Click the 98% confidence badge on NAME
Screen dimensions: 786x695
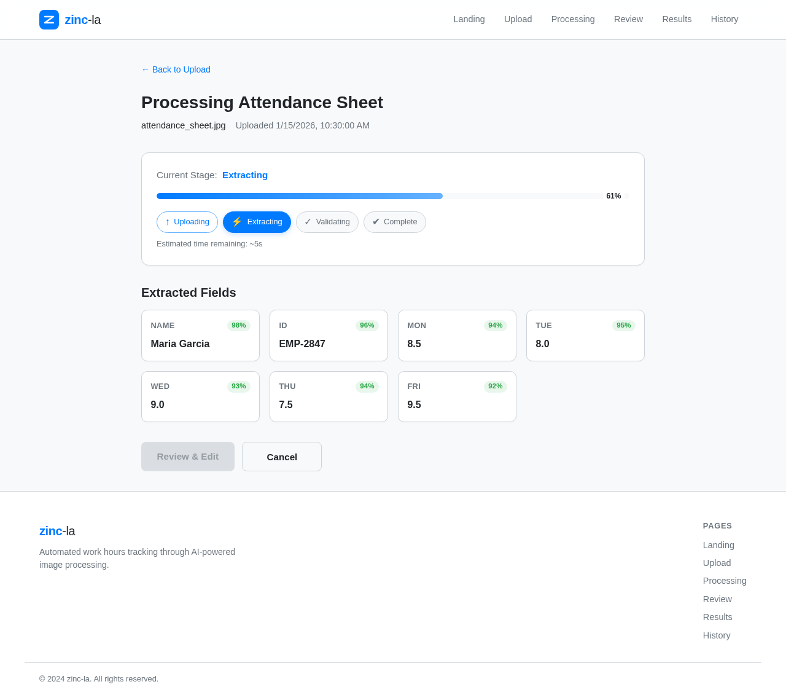tap(239, 326)
